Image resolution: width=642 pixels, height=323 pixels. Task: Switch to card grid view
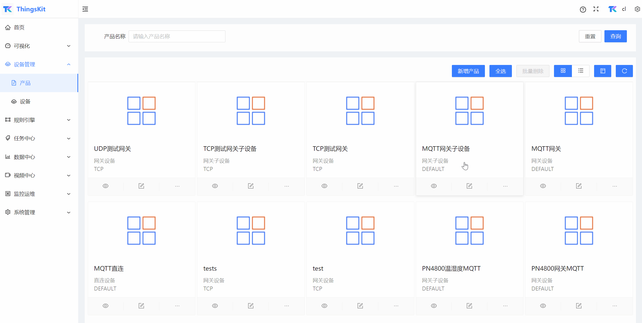coord(563,71)
